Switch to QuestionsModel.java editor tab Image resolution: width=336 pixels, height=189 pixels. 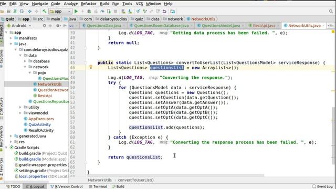click(x=220, y=26)
